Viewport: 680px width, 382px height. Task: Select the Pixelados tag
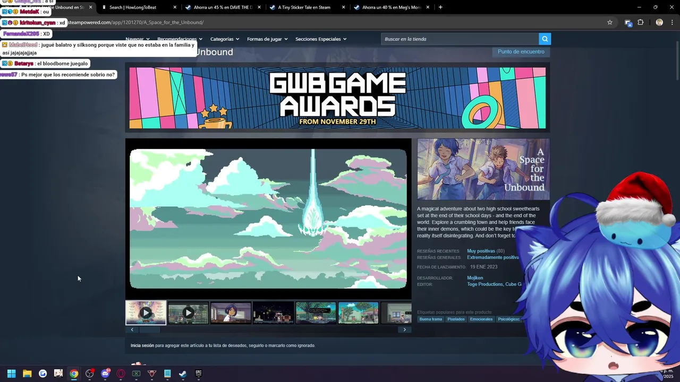456,319
